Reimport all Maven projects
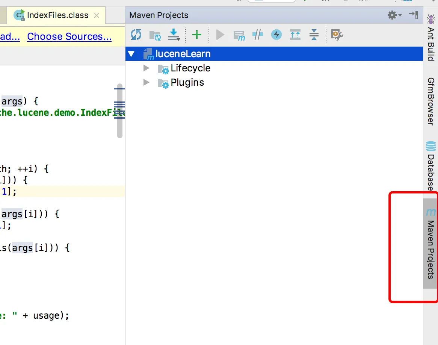Image resolution: width=438 pixels, height=345 pixels. coord(136,35)
